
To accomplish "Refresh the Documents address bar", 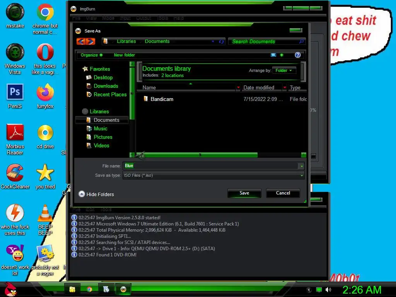I will tap(221, 41).
